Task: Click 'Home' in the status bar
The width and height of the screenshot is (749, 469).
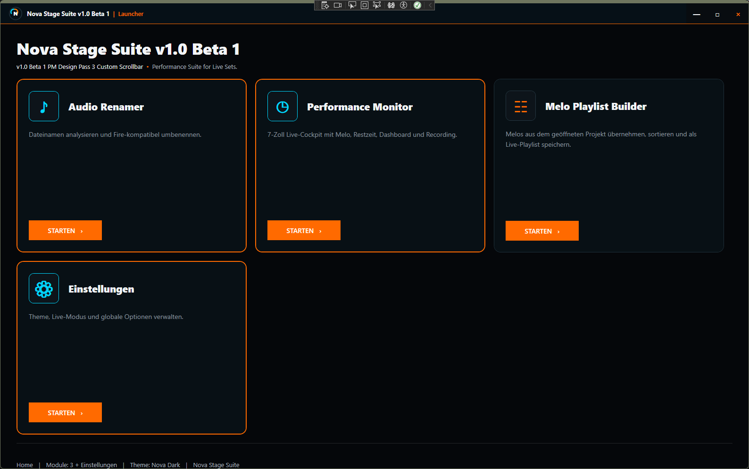Action: point(25,465)
